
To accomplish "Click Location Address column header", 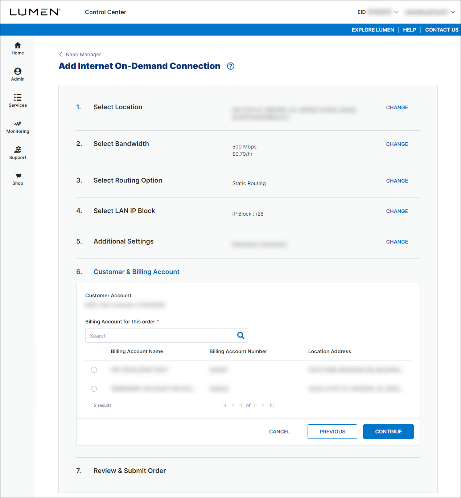I will click(330, 351).
